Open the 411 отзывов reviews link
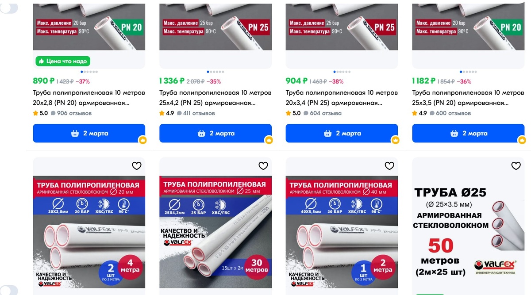Screen dimensions: 531x295 click(197, 113)
